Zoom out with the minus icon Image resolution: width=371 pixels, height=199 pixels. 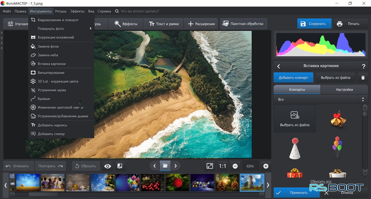(235, 166)
